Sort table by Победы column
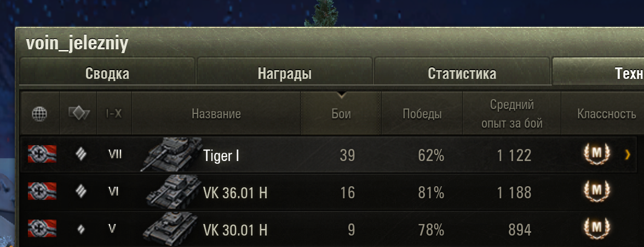Screen dimensions: 644x247 [422, 113]
